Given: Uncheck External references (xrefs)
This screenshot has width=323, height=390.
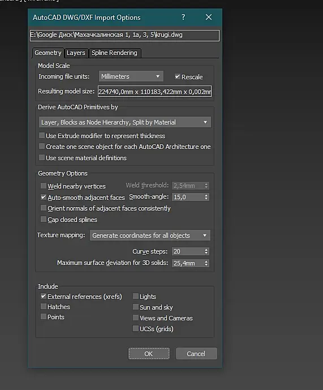Looking at the screenshot, I should coord(43,296).
